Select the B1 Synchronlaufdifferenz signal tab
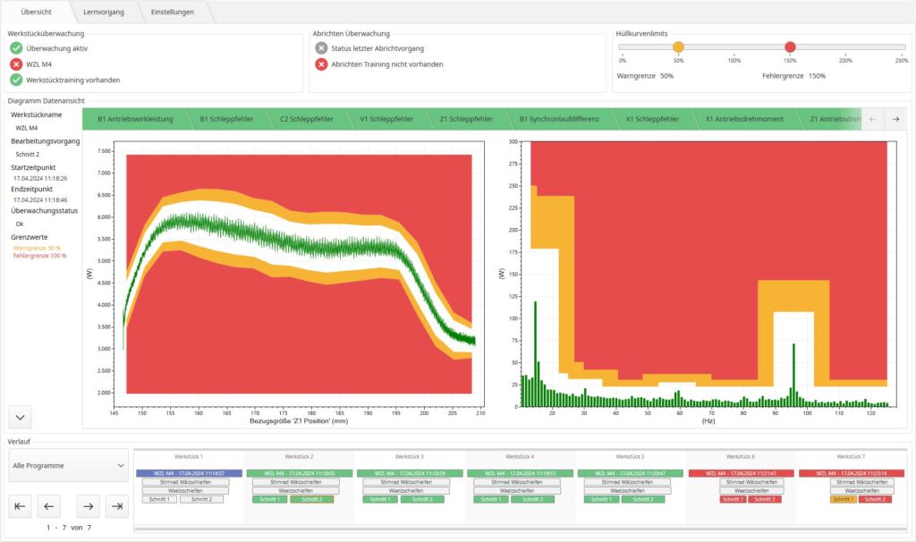 [559, 119]
